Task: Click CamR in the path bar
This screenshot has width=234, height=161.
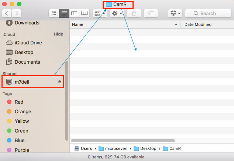Action: coord(172,148)
